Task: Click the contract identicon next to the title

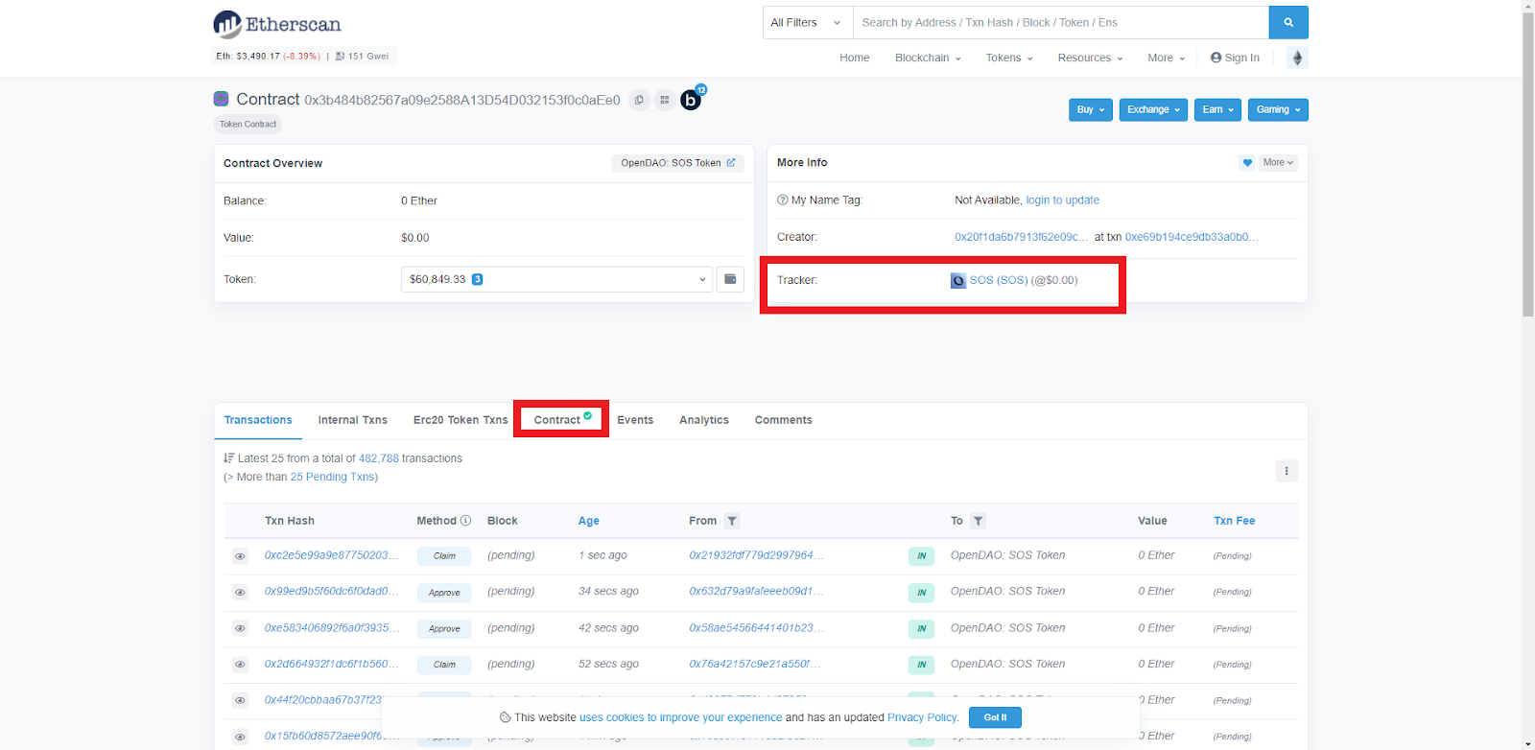Action: pyautogui.click(x=221, y=99)
